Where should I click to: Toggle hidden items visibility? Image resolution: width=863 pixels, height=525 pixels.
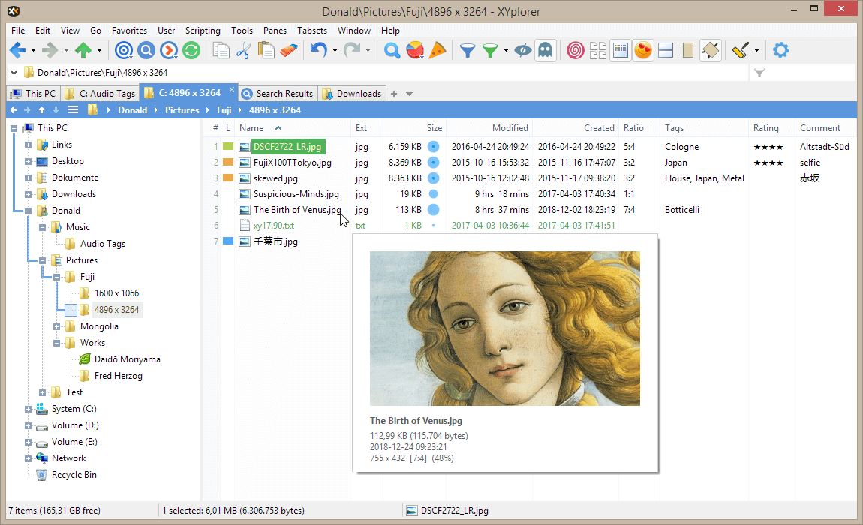click(522, 50)
